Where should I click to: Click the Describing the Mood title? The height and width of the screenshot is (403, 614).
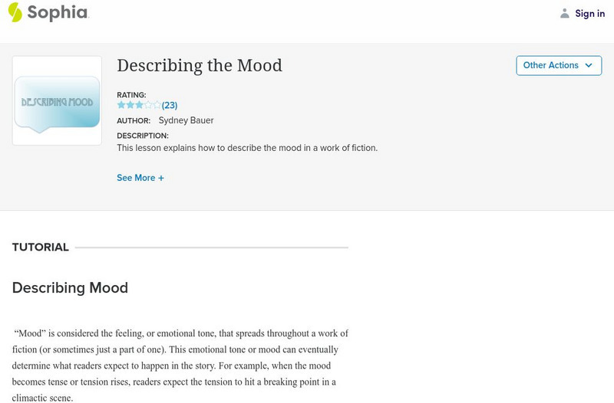point(200,66)
